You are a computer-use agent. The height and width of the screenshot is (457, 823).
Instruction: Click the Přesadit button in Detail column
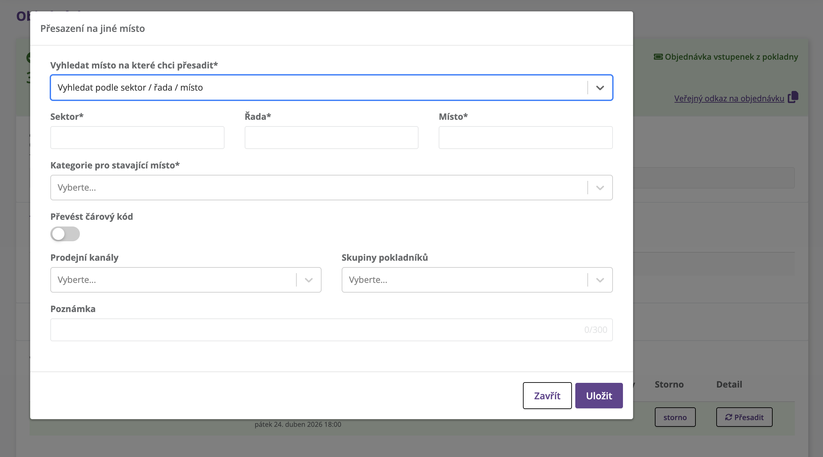(x=744, y=417)
